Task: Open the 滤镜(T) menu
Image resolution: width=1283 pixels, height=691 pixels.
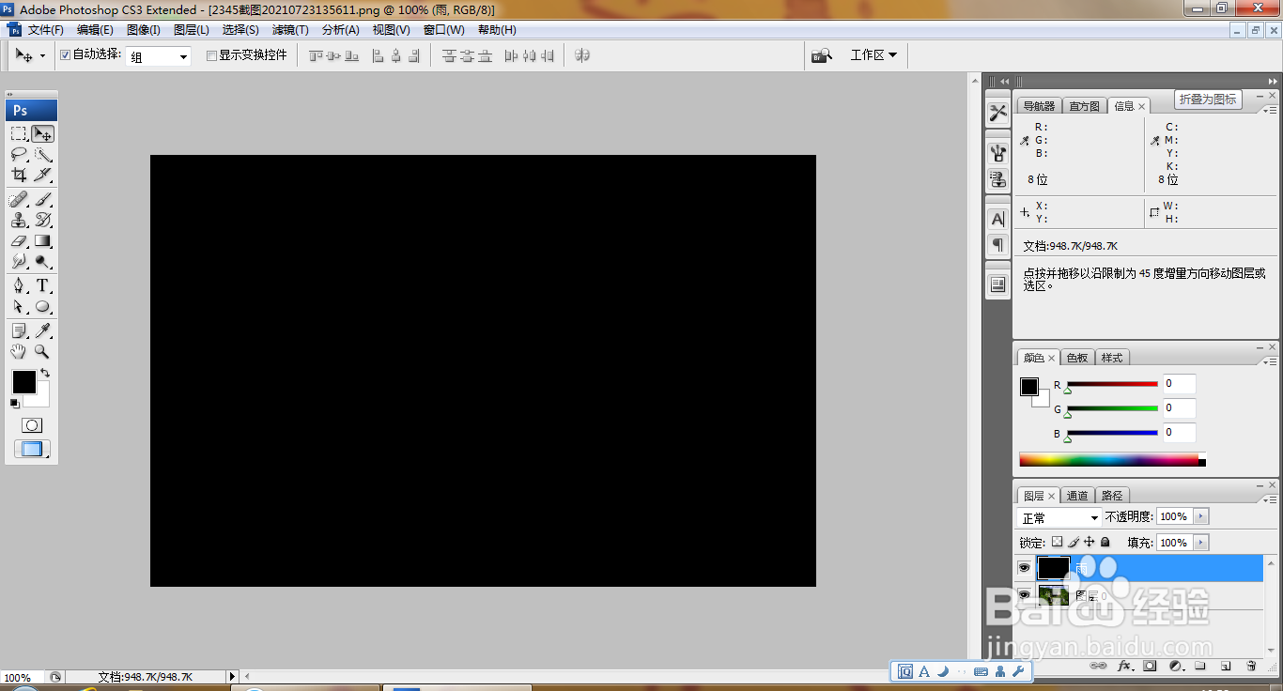Action: click(290, 30)
